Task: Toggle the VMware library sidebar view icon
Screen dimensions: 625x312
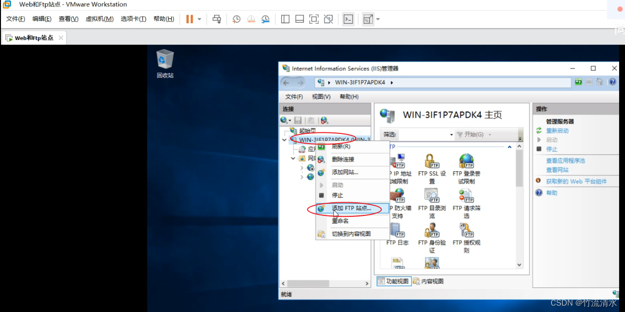Action: click(286, 19)
